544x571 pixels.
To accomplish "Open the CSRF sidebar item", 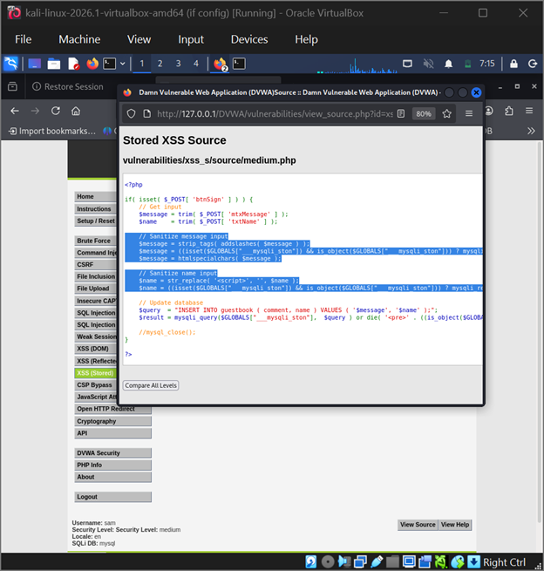I will [96, 265].
